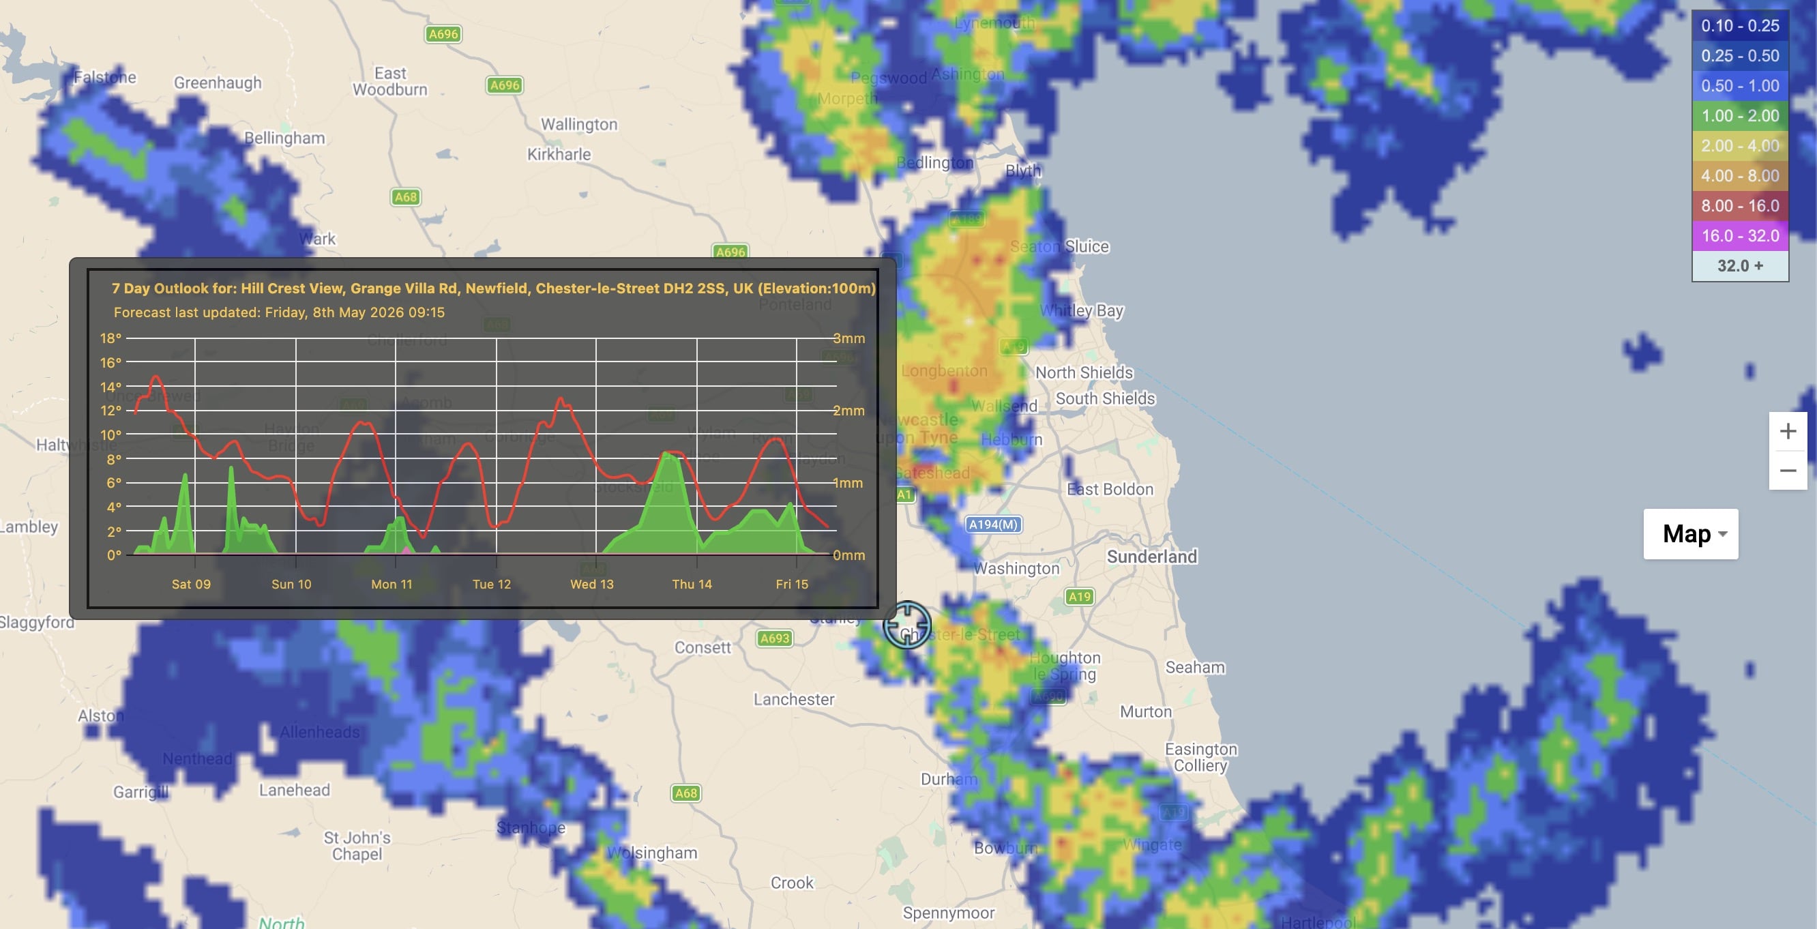This screenshot has width=1817, height=929.
Task: Select the 0.50 - 1.00 legend swatch
Action: click(x=1739, y=86)
